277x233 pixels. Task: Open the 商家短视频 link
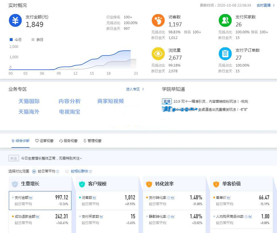[x=110, y=101]
